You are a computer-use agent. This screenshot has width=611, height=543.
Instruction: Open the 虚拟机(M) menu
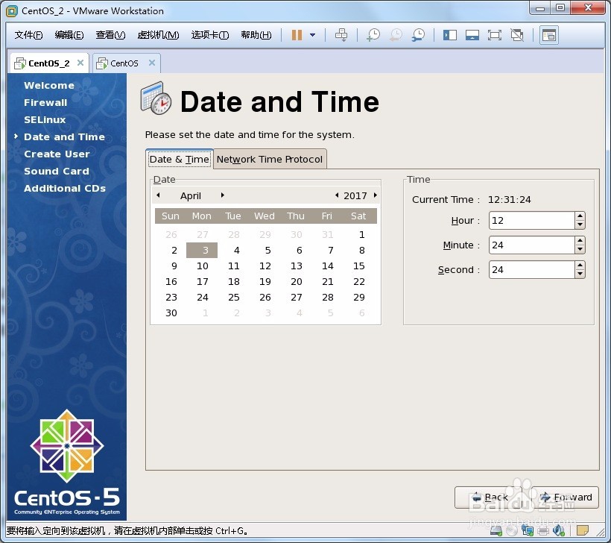pyautogui.click(x=158, y=35)
